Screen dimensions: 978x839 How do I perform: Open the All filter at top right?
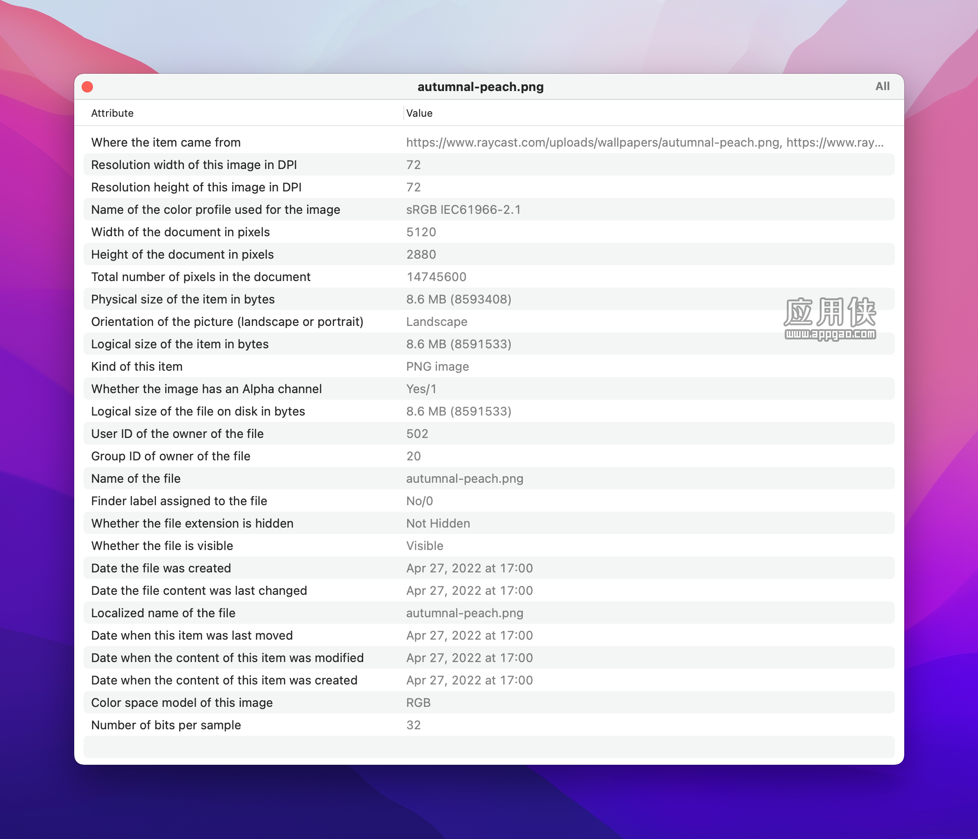[x=882, y=86]
